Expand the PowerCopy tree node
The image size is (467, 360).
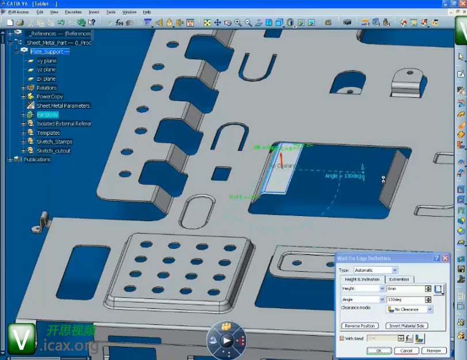(24, 97)
